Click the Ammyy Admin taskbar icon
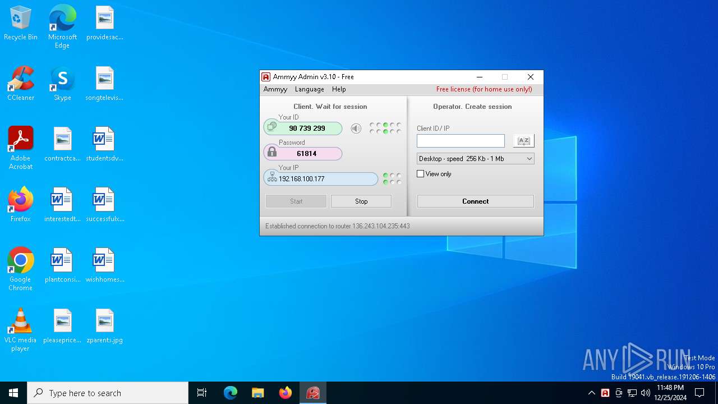 pos(313,393)
